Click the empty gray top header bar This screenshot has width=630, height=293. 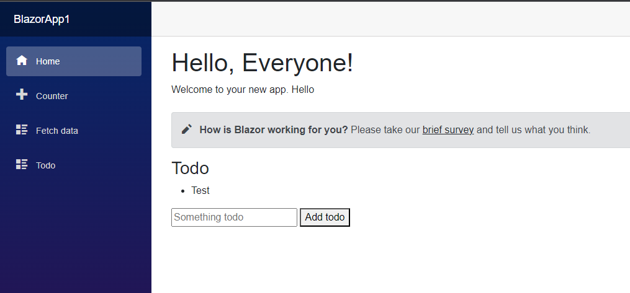coord(390,19)
